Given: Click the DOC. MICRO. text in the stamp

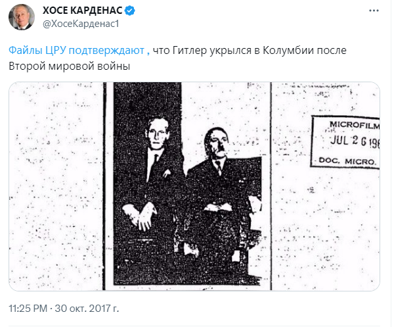Looking at the screenshot, I should click(347, 161).
